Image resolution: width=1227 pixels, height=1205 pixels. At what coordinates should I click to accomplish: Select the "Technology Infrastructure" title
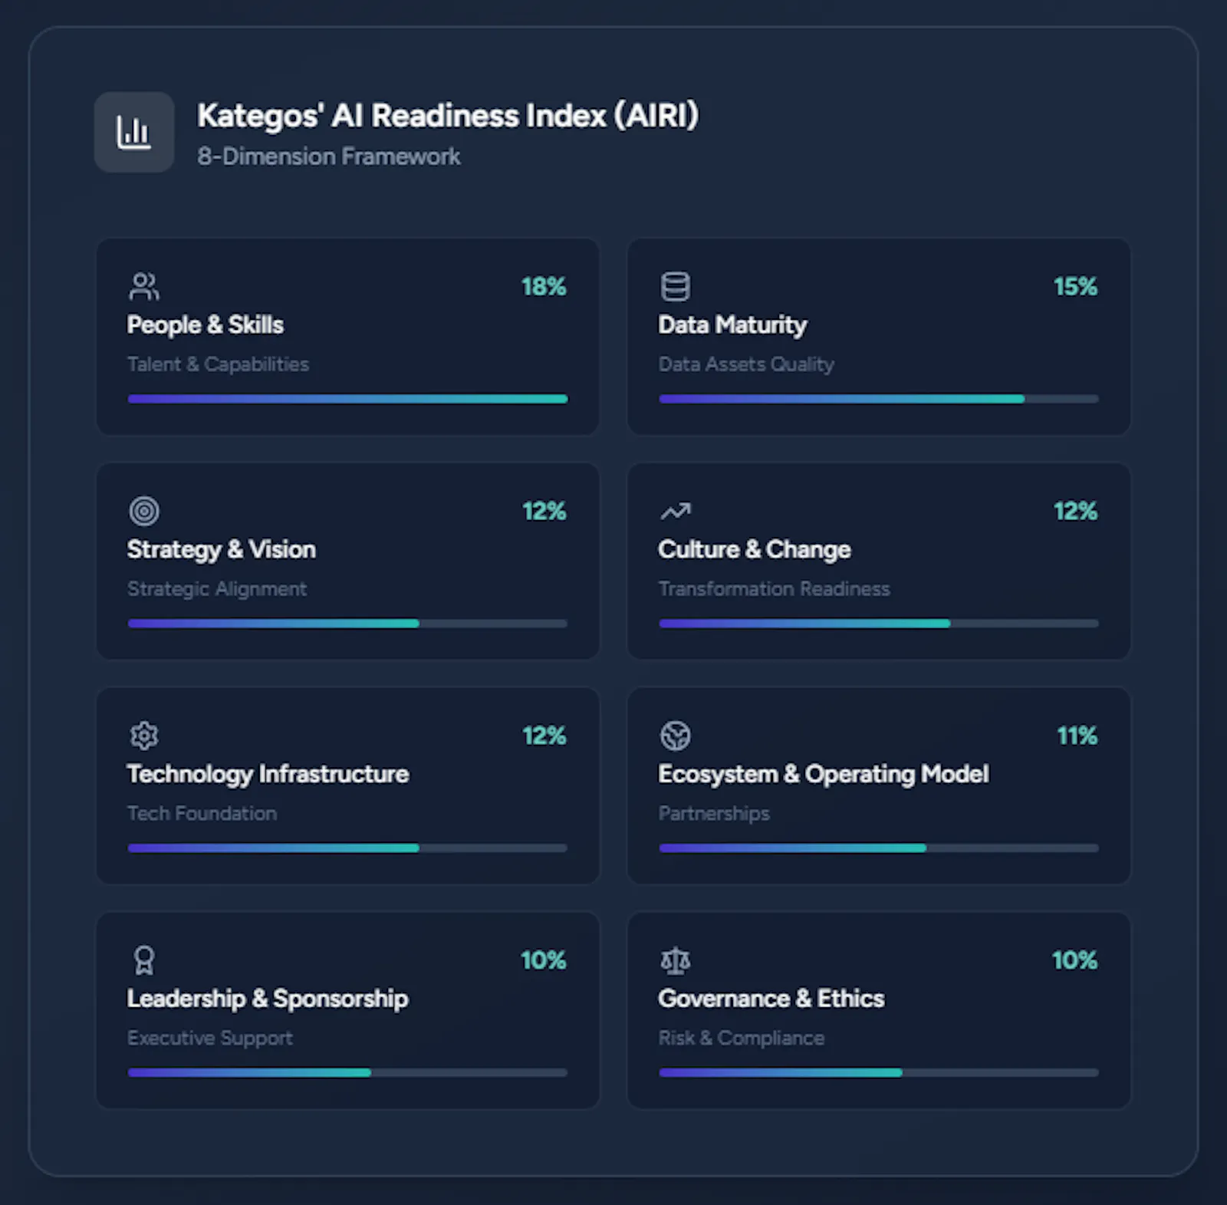coord(268,774)
